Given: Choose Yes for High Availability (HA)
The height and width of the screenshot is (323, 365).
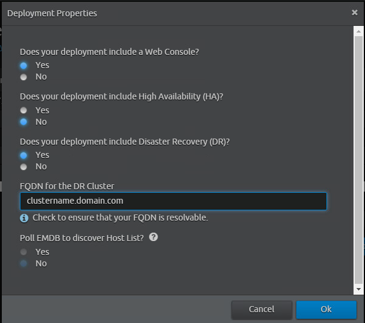Looking at the screenshot, I should 24,110.
